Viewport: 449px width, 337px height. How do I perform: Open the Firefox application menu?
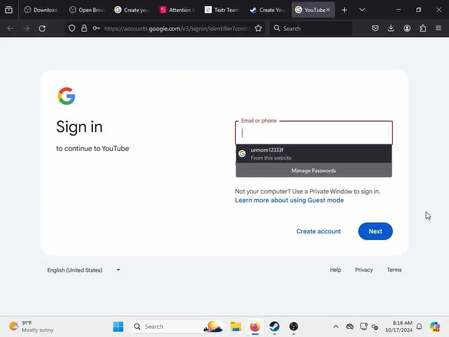(x=438, y=28)
